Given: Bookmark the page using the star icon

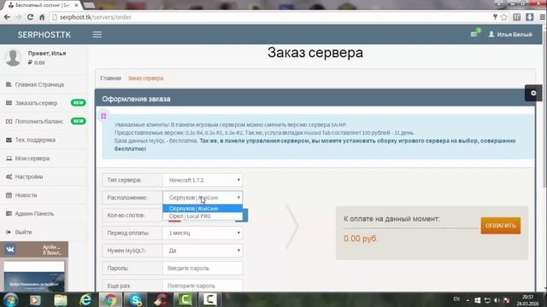Looking at the screenshot, I should [x=504, y=17].
